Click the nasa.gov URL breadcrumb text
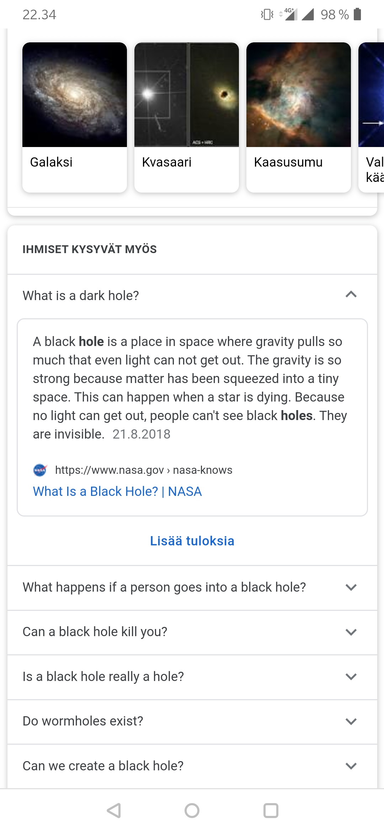The height and width of the screenshot is (833, 384). 144,470
